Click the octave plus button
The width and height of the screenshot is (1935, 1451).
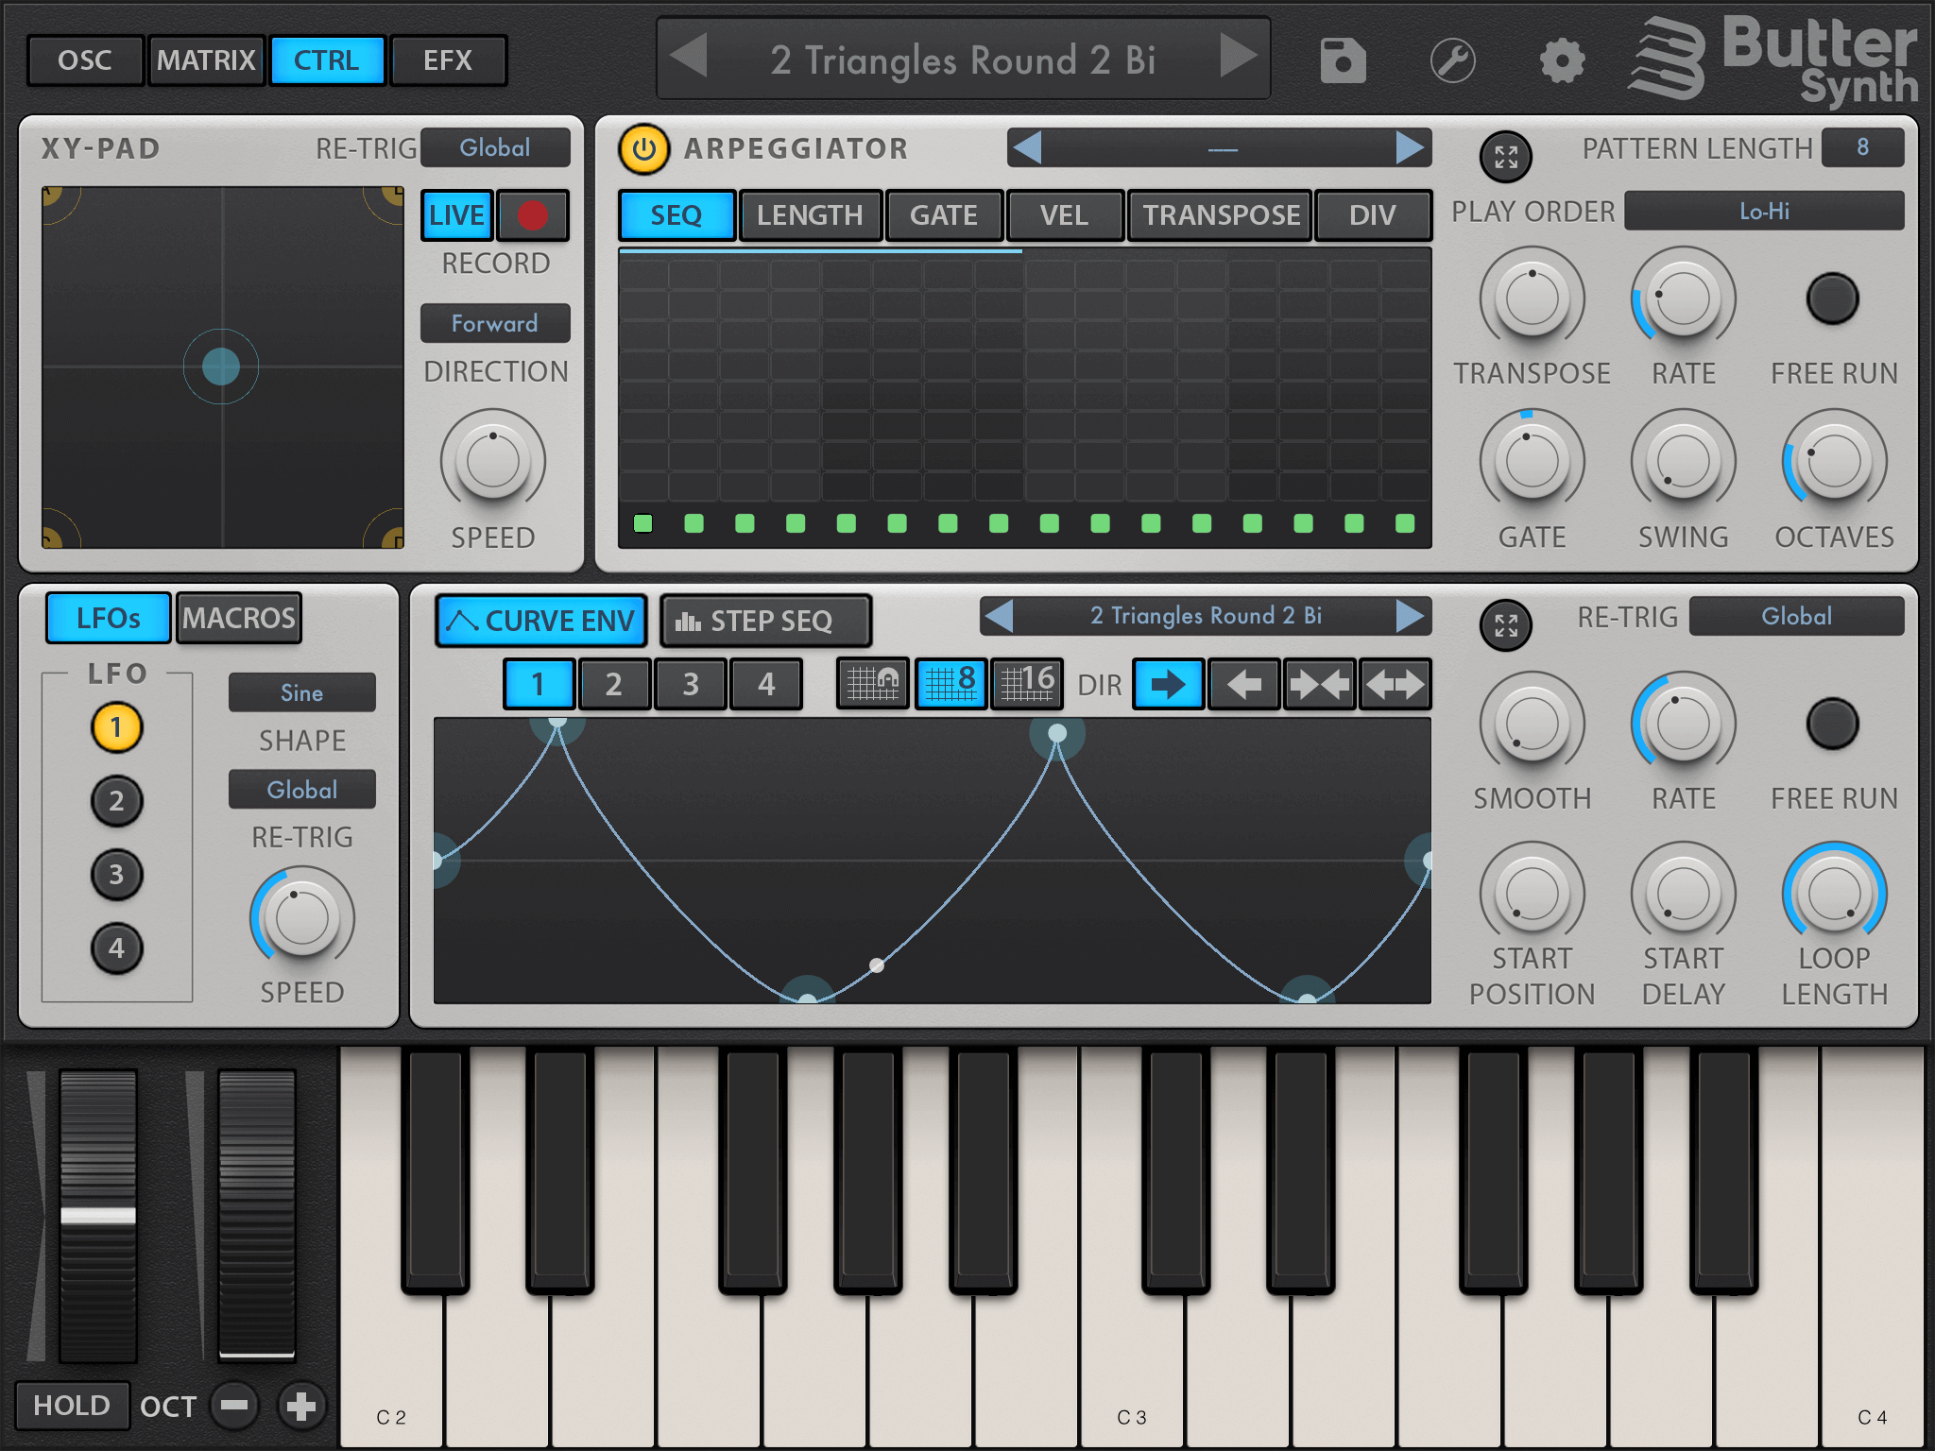click(301, 1406)
